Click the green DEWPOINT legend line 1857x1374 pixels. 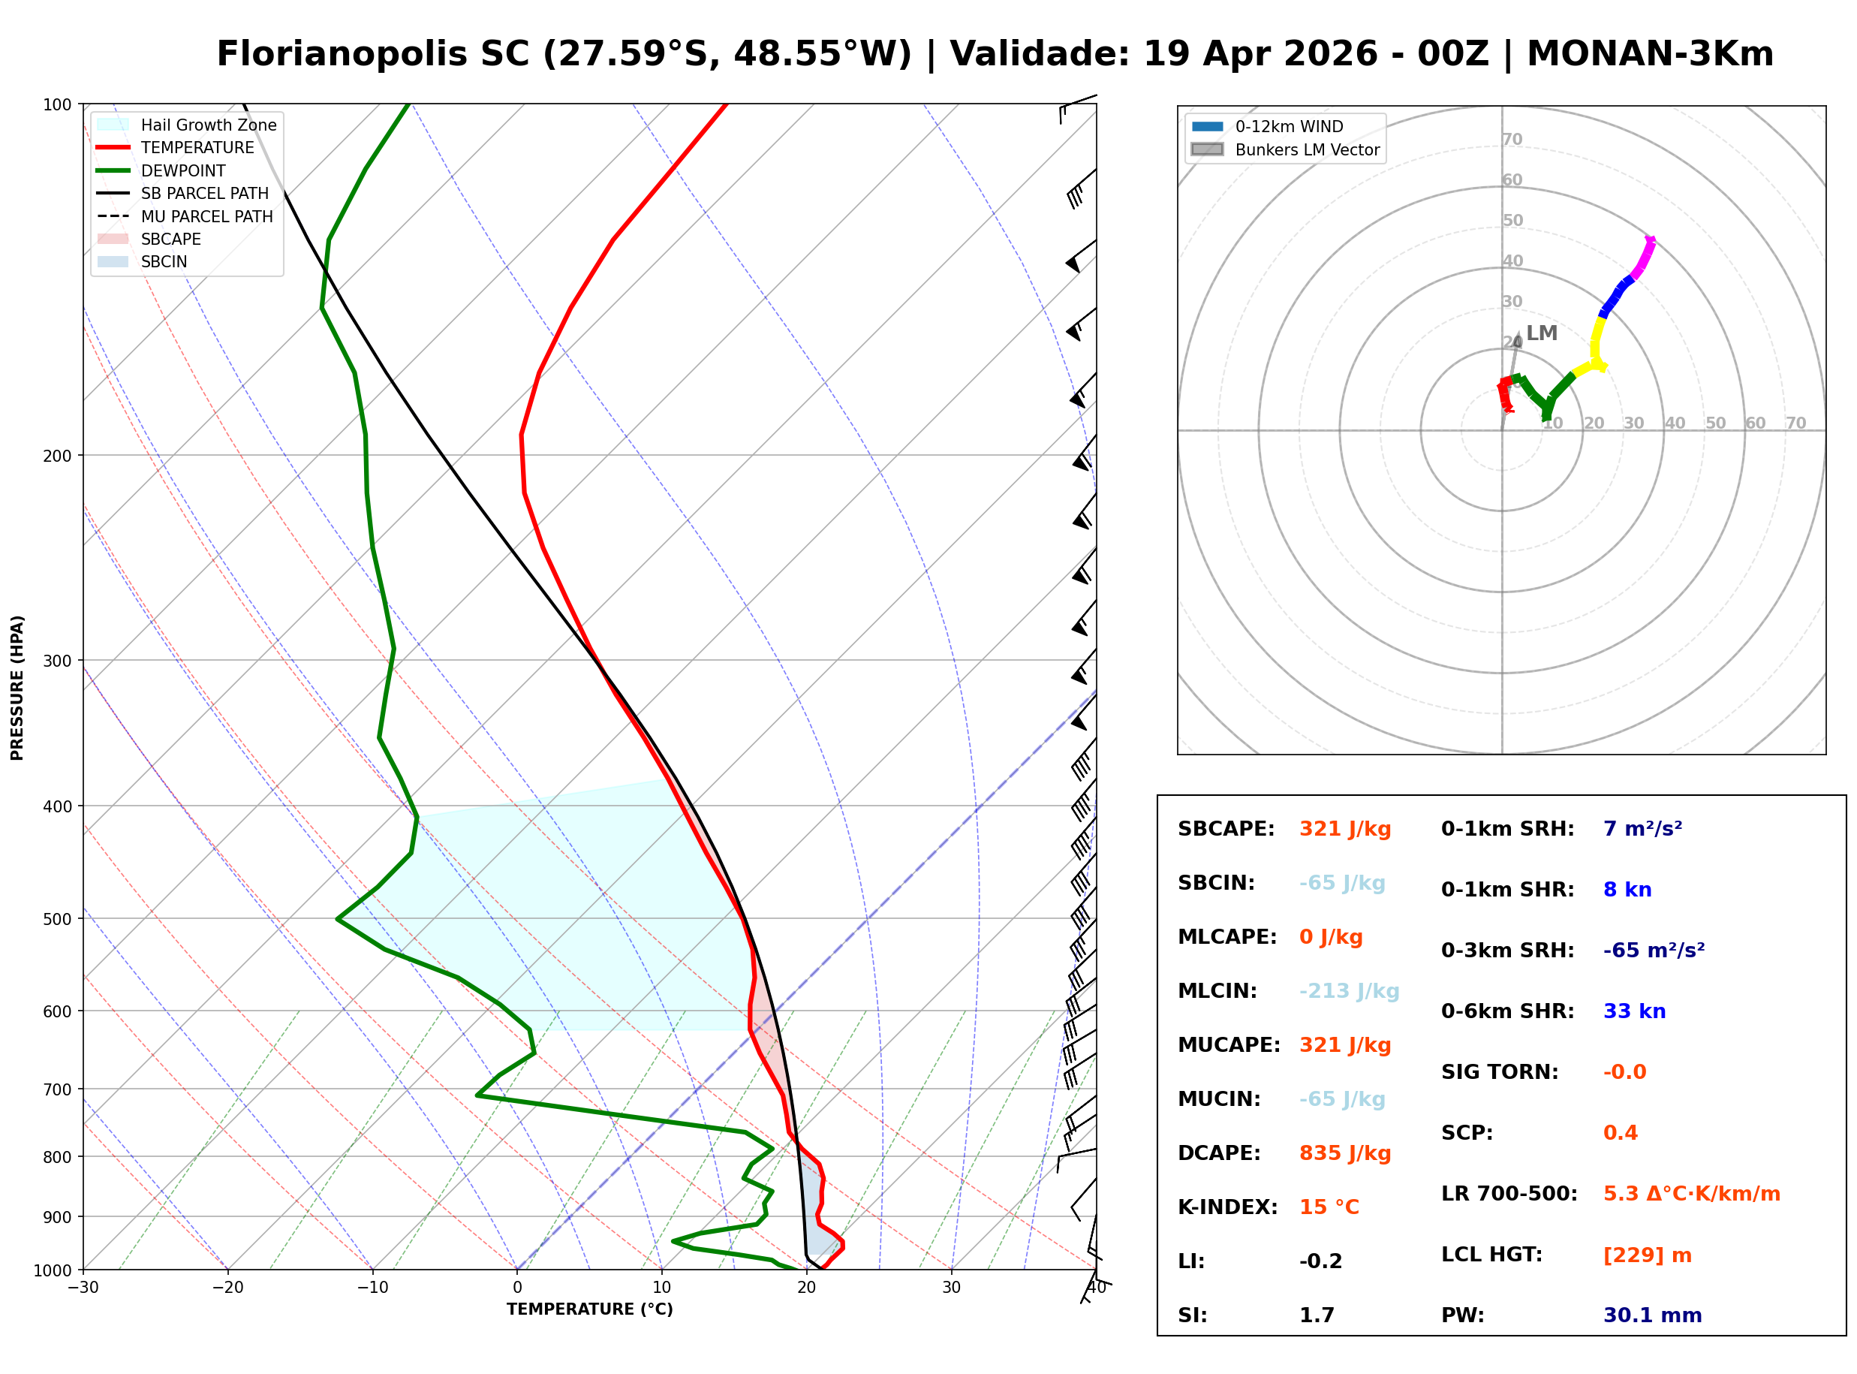pos(113,170)
